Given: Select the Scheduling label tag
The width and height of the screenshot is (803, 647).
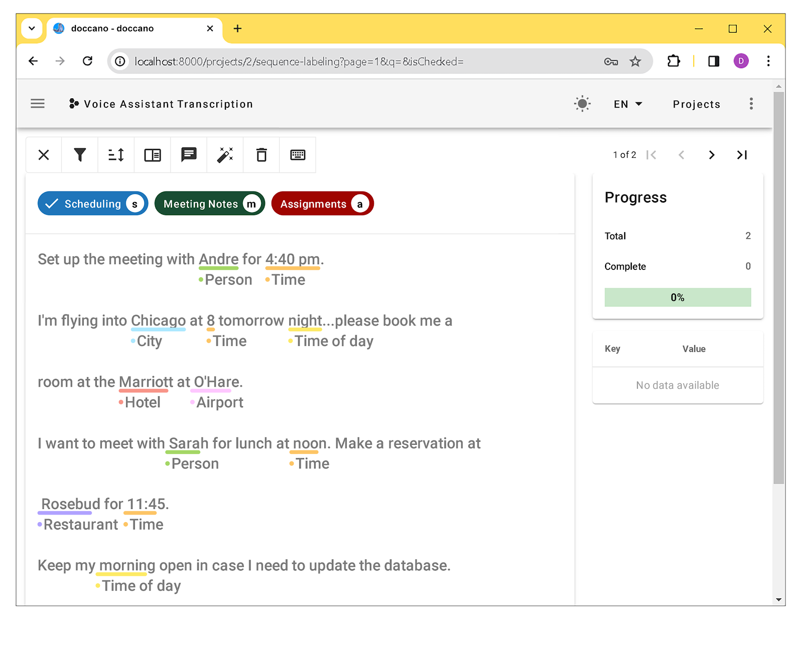Looking at the screenshot, I should pos(93,204).
